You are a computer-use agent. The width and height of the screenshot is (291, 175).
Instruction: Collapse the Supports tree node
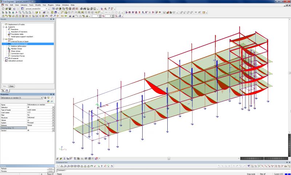[3, 27]
